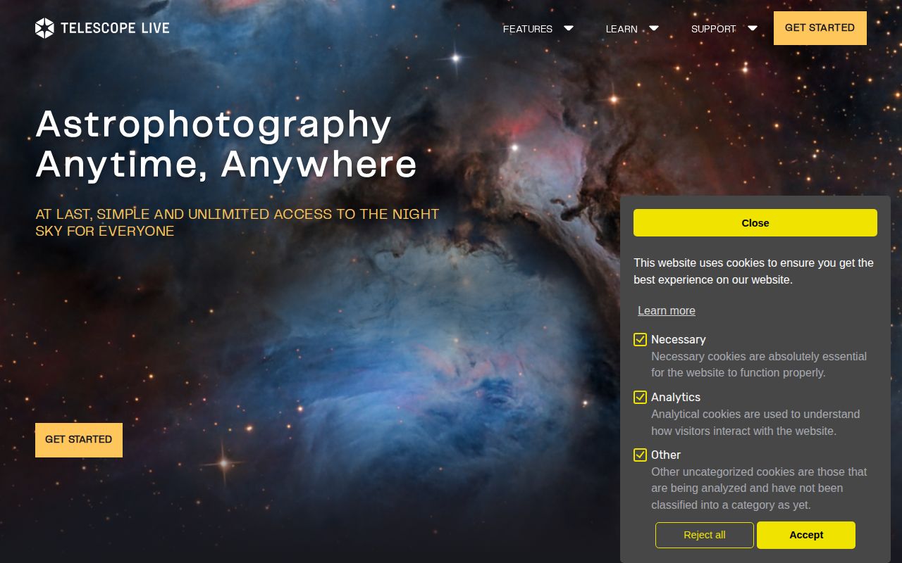Image resolution: width=902 pixels, height=563 pixels.
Task: Select Features in the navigation bar
Action: tap(527, 29)
